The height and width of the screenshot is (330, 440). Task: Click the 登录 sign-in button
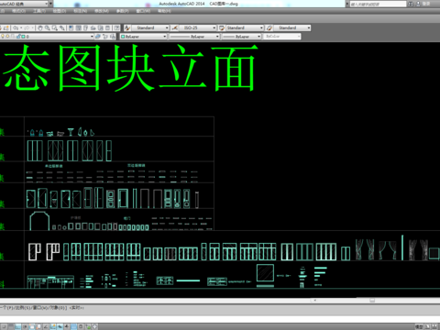click(426, 4)
